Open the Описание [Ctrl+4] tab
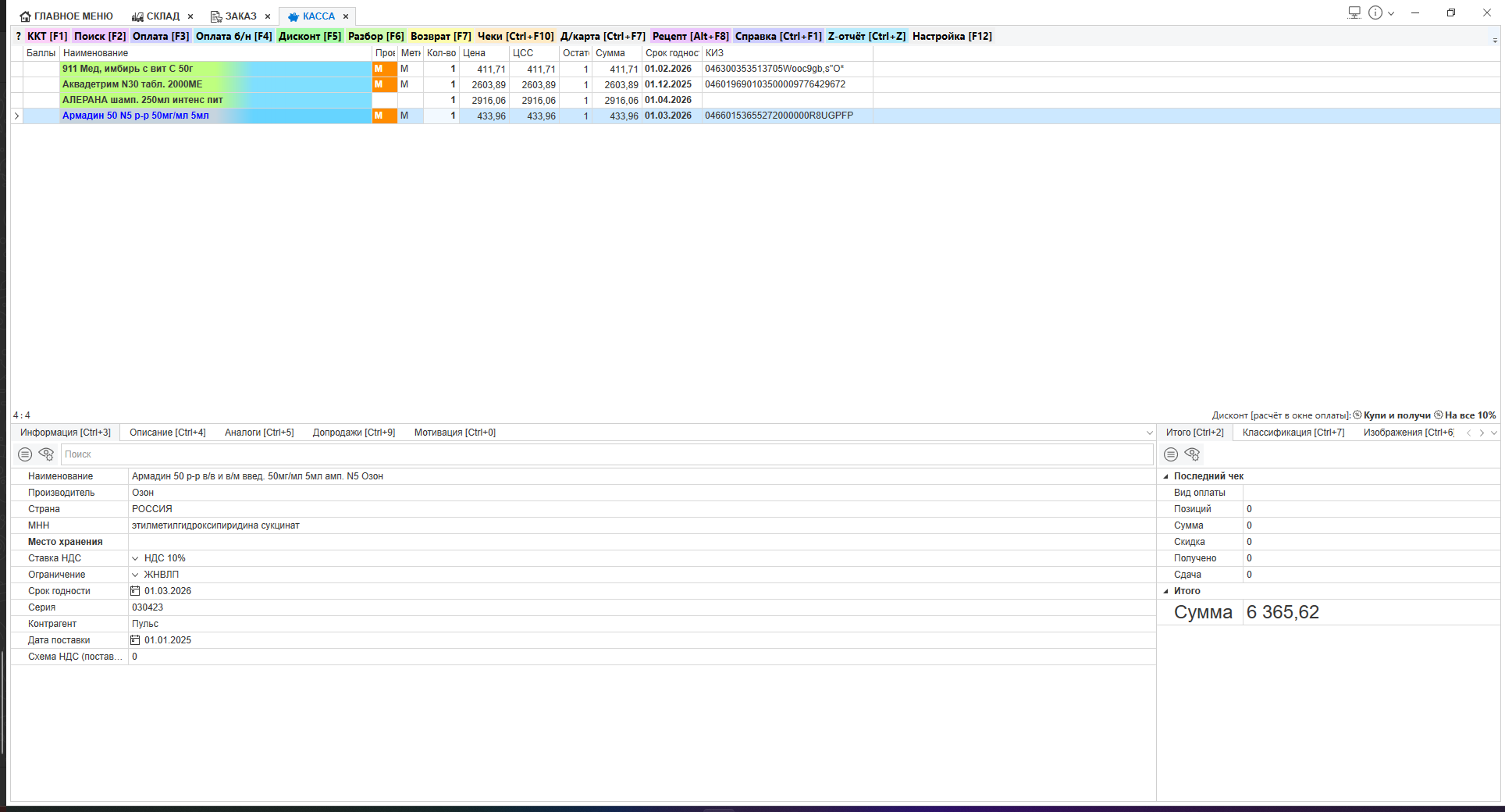Image resolution: width=1505 pixels, height=812 pixels. [168, 433]
